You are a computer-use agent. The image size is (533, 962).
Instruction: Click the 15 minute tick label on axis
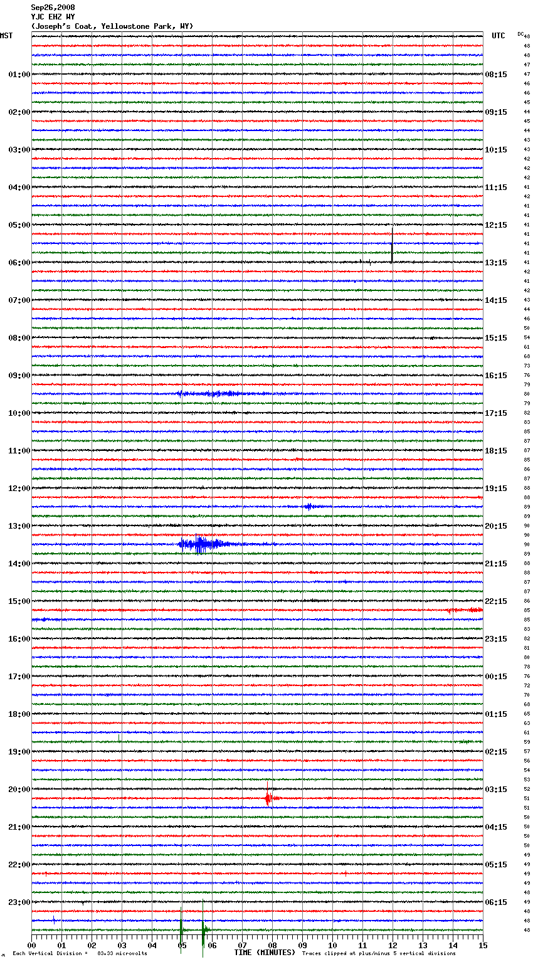pos(483,945)
